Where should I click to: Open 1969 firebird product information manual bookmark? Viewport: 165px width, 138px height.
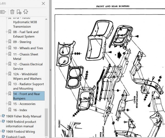coord(21,124)
